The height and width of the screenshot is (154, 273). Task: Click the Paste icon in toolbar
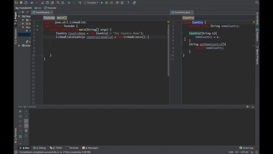coord(52,3)
